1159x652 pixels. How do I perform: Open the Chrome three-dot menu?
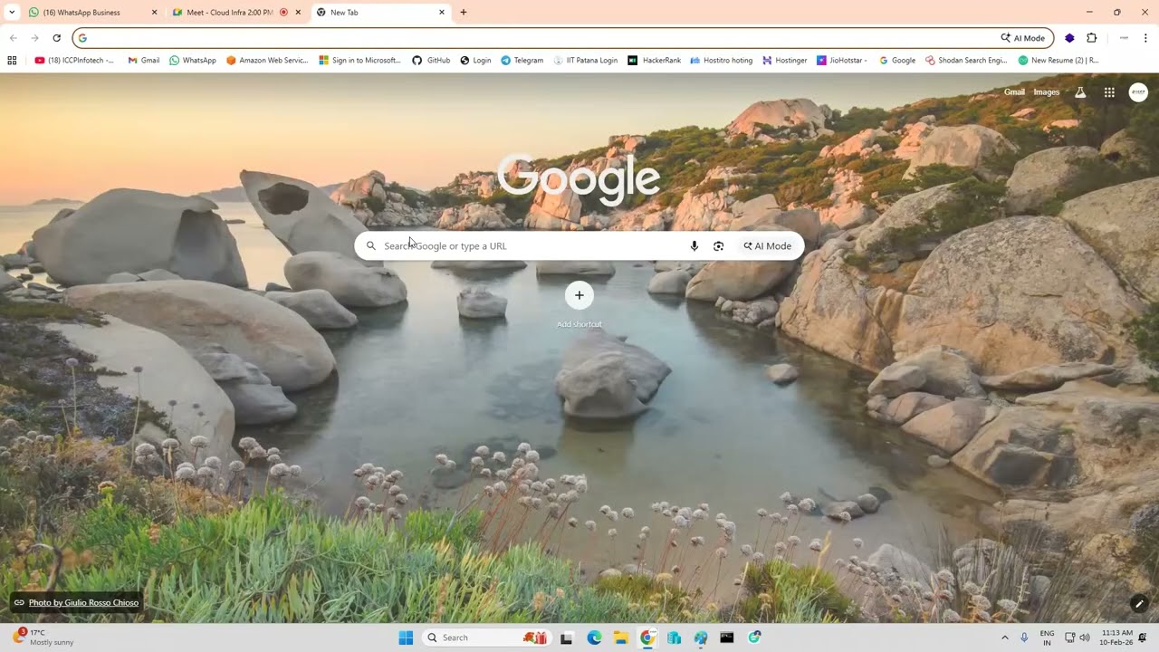click(1145, 38)
